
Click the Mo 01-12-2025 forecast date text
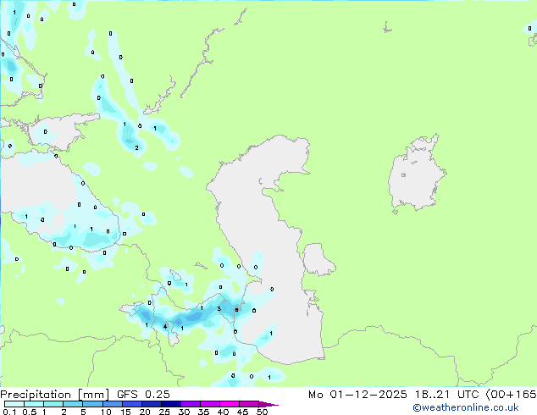click(357, 395)
